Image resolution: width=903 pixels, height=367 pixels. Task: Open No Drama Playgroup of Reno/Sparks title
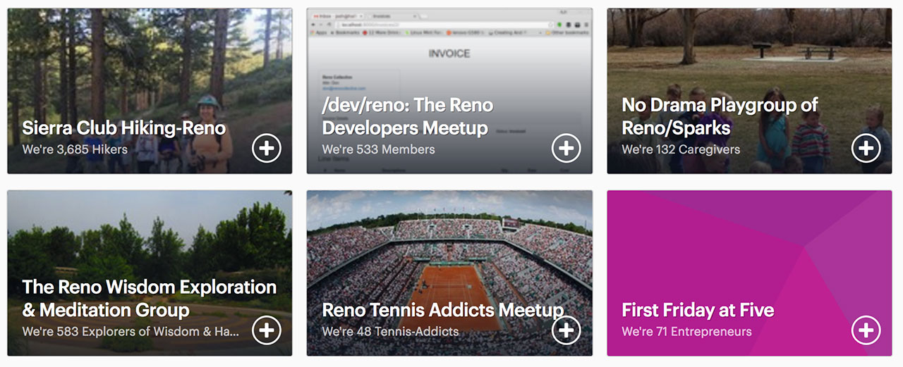pos(719,117)
